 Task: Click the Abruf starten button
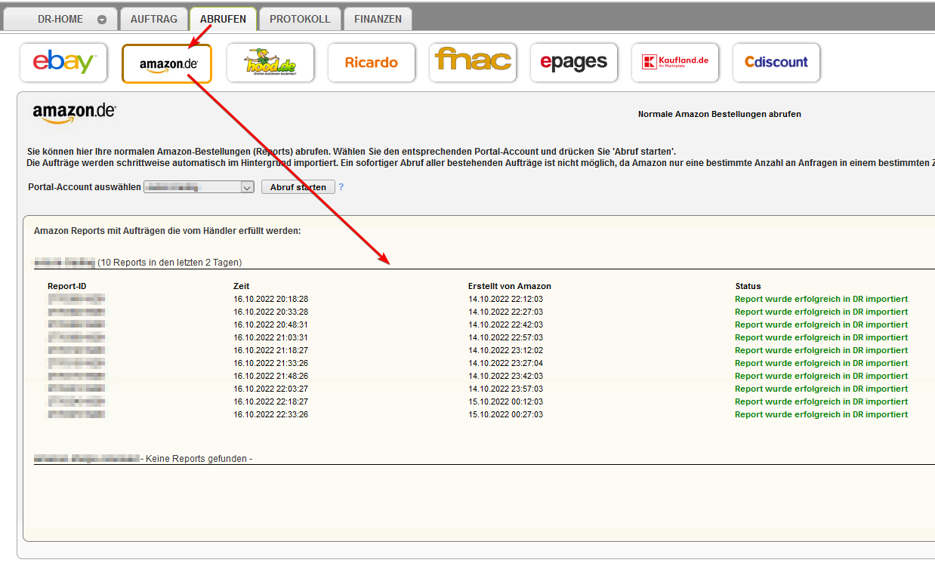[x=298, y=186]
